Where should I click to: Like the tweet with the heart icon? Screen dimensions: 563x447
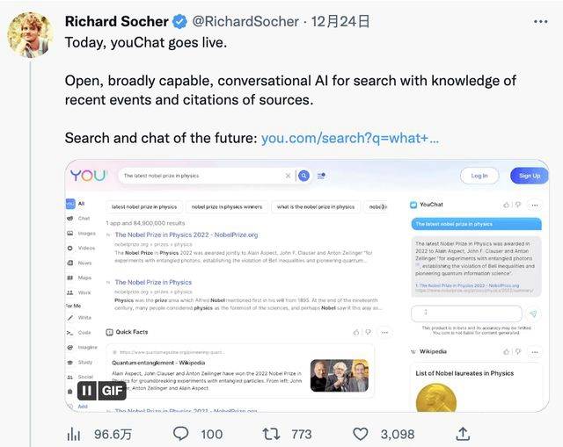[361, 433]
